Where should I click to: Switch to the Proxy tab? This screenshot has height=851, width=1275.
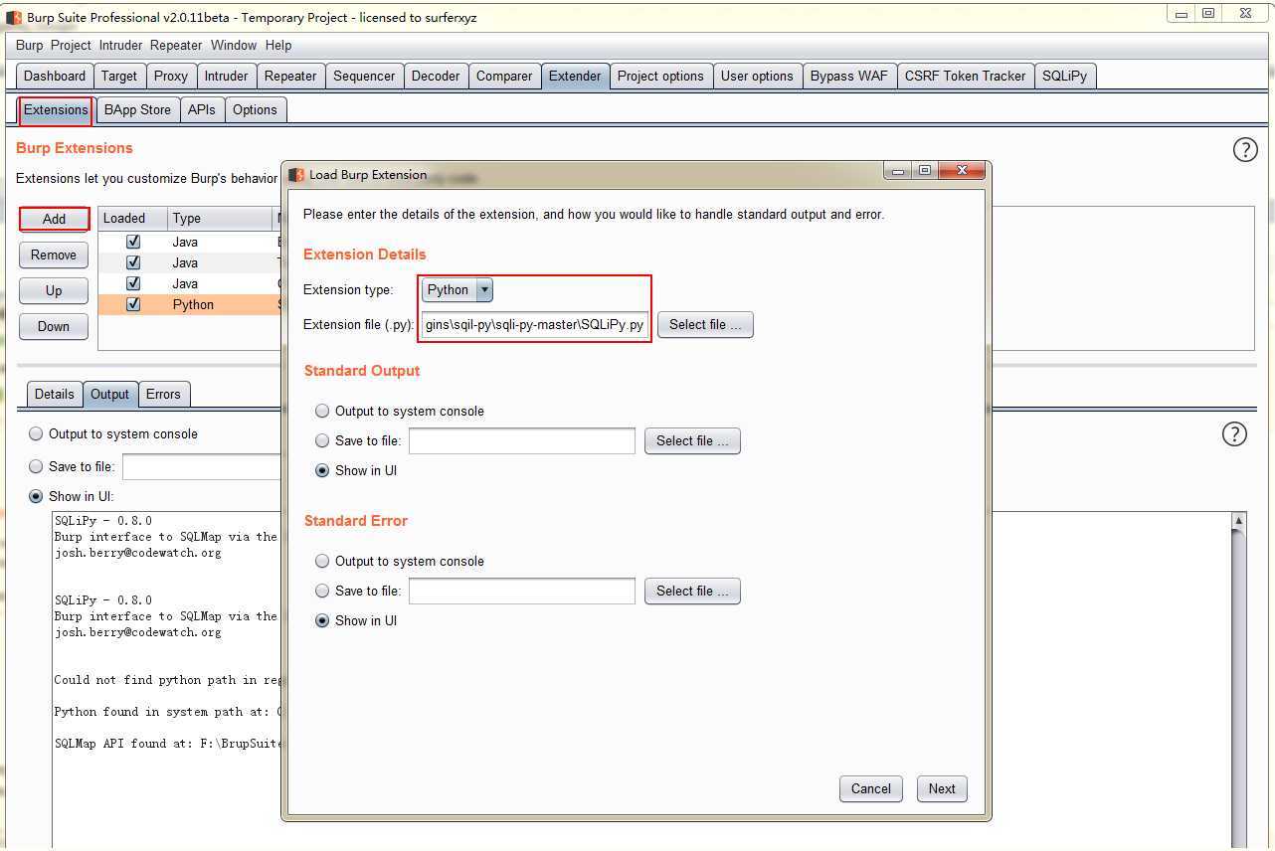point(171,76)
